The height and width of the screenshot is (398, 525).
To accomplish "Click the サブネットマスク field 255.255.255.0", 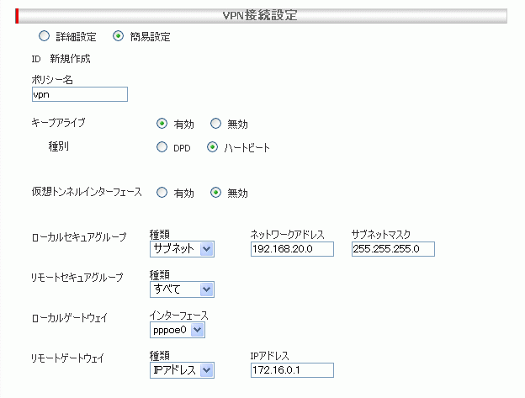I will pos(393,249).
